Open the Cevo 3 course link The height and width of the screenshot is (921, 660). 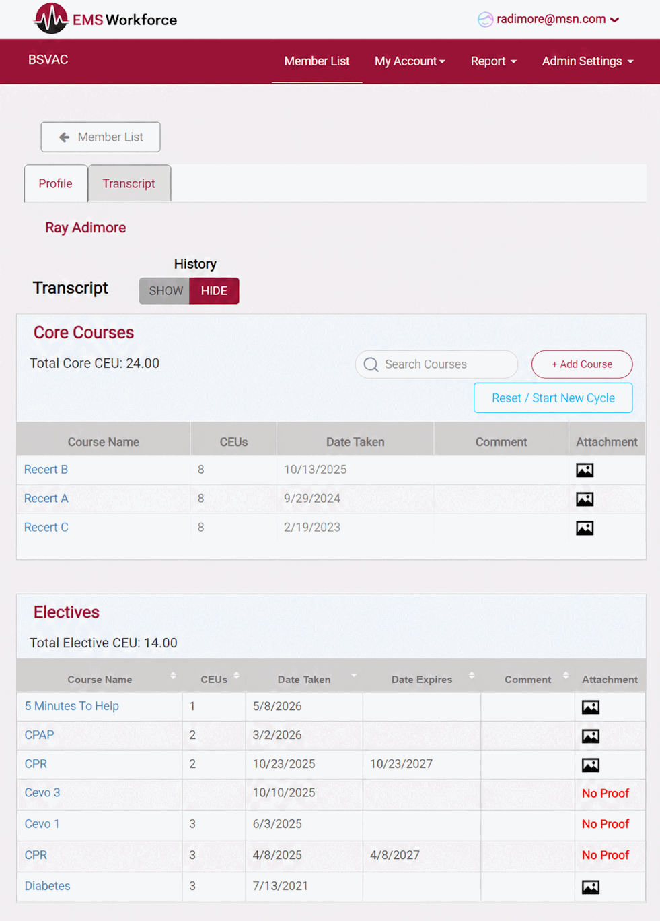tap(42, 793)
